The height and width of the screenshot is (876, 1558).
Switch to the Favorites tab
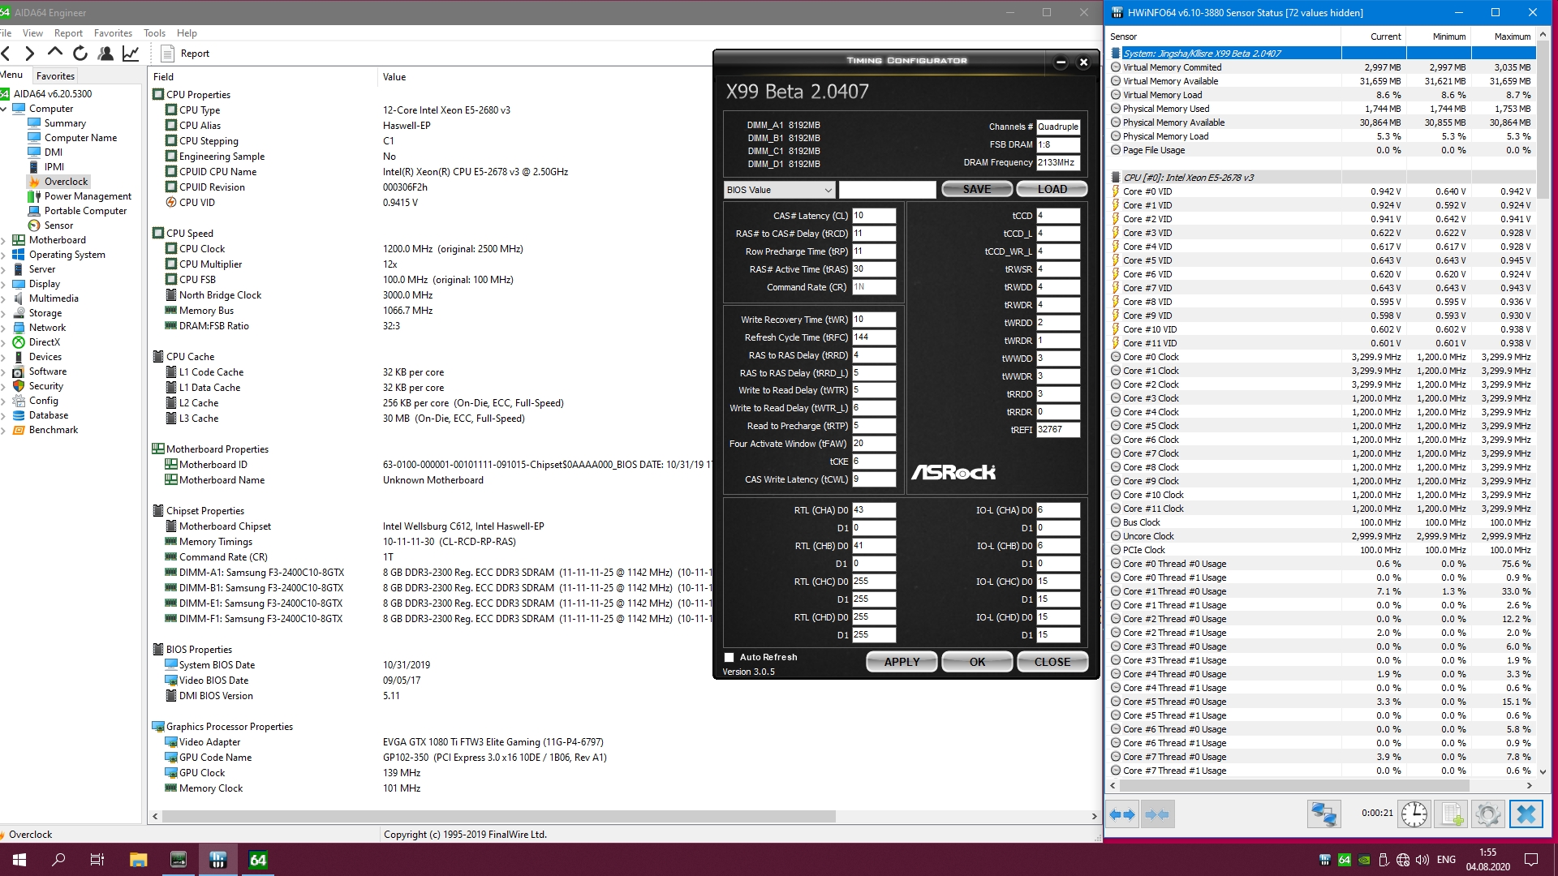[55, 76]
